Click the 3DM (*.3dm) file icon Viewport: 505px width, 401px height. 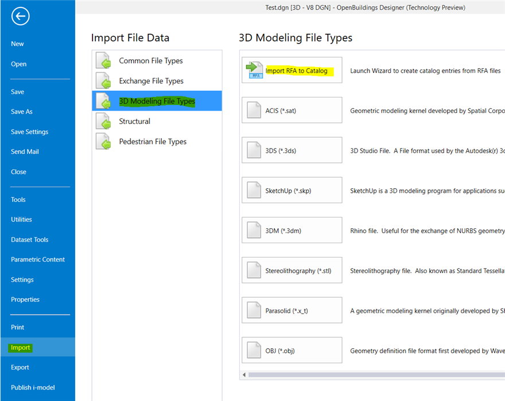pos(254,230)
